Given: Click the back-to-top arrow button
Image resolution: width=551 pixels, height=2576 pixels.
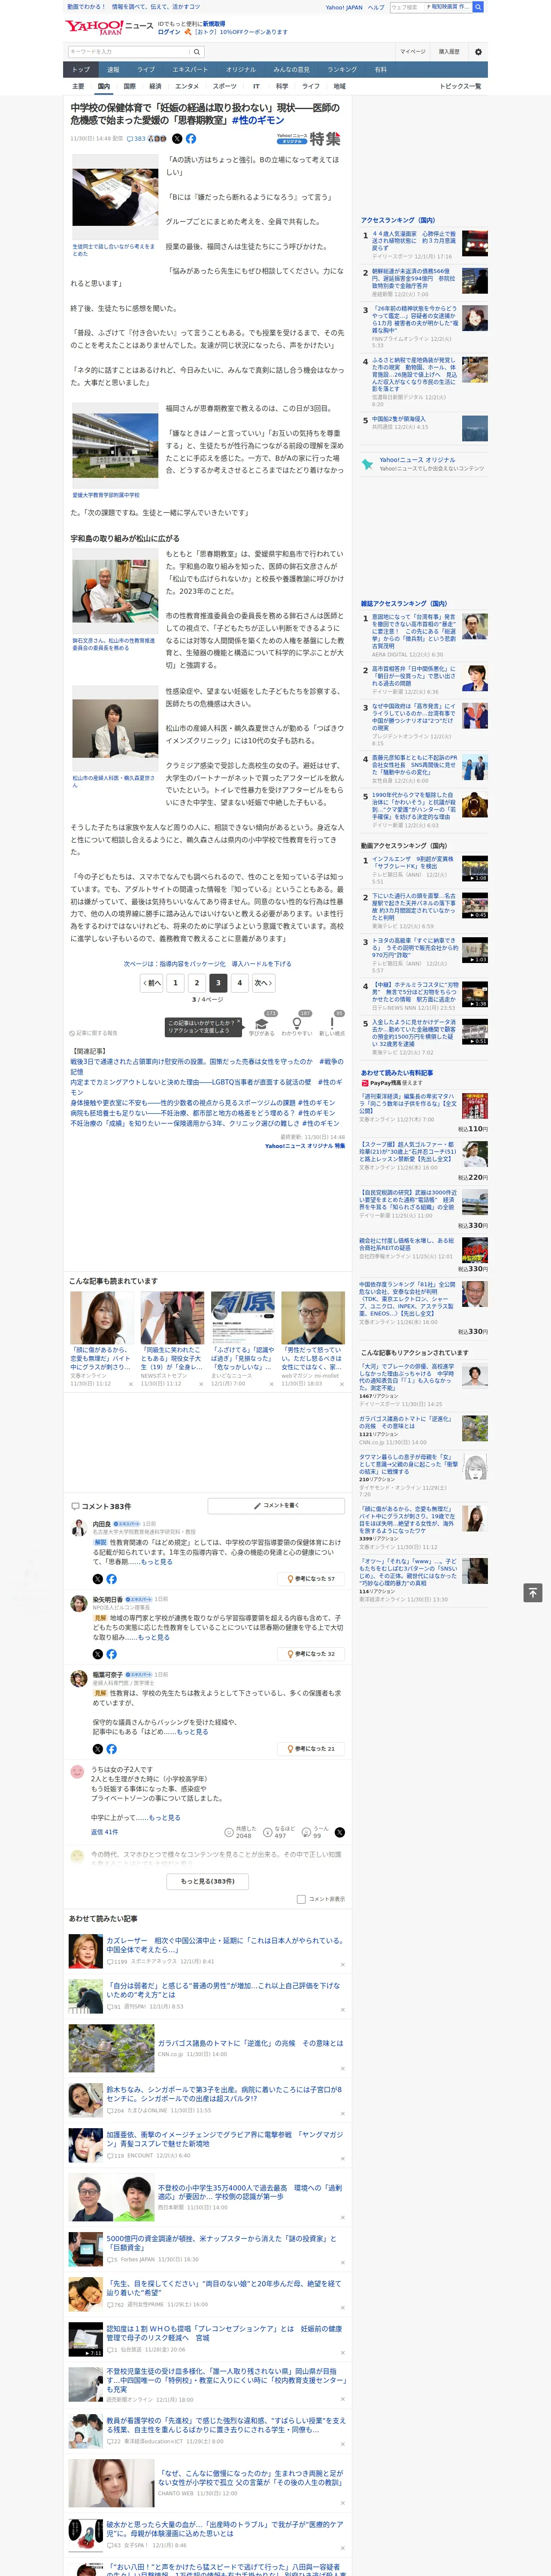Looking at the screenshot, I should tap(533, 1592).
